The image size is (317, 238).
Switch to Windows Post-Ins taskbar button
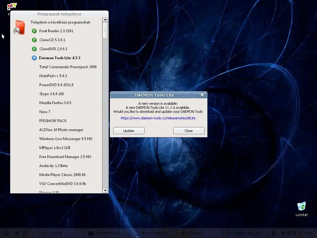tap(153, 233)
